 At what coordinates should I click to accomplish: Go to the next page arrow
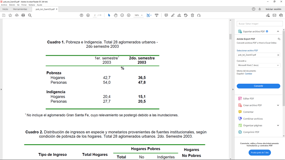pos(88,15)
